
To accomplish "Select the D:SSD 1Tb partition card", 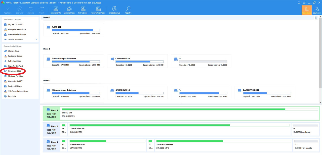I will coord(73,30).
